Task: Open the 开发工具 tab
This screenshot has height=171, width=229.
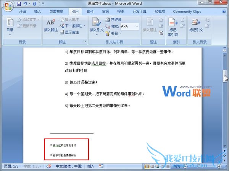Action: point(139,11)
